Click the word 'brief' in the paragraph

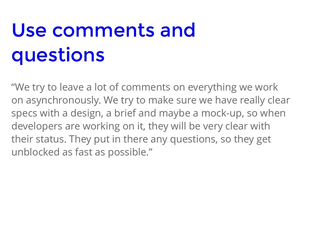(125, 113)
